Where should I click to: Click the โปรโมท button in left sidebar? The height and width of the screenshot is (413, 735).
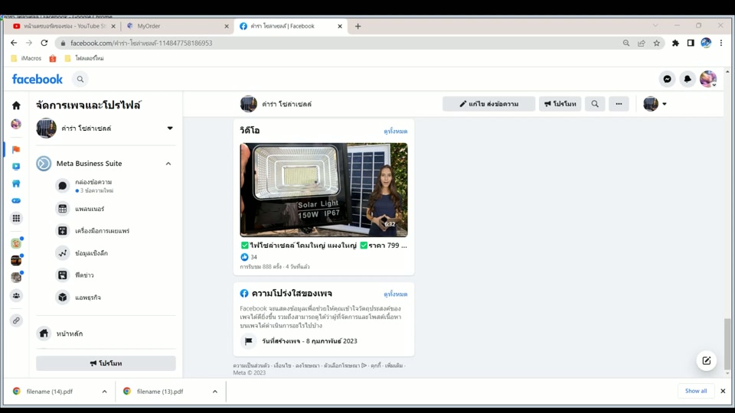coord(106,363)
